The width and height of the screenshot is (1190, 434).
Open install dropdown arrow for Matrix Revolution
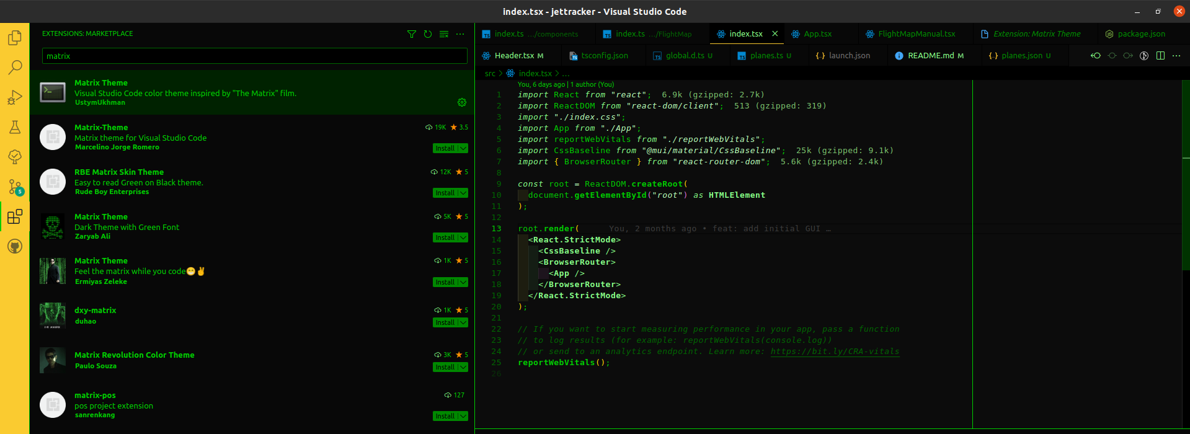pos(463,367)
